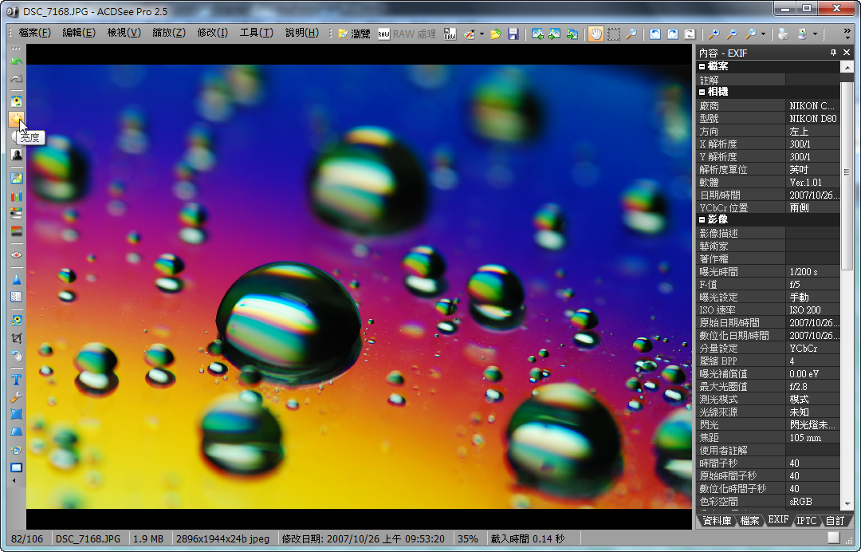Select the rectangular selection tool
Viewport: 861px width, 552px height.
(x=614, y=34)
